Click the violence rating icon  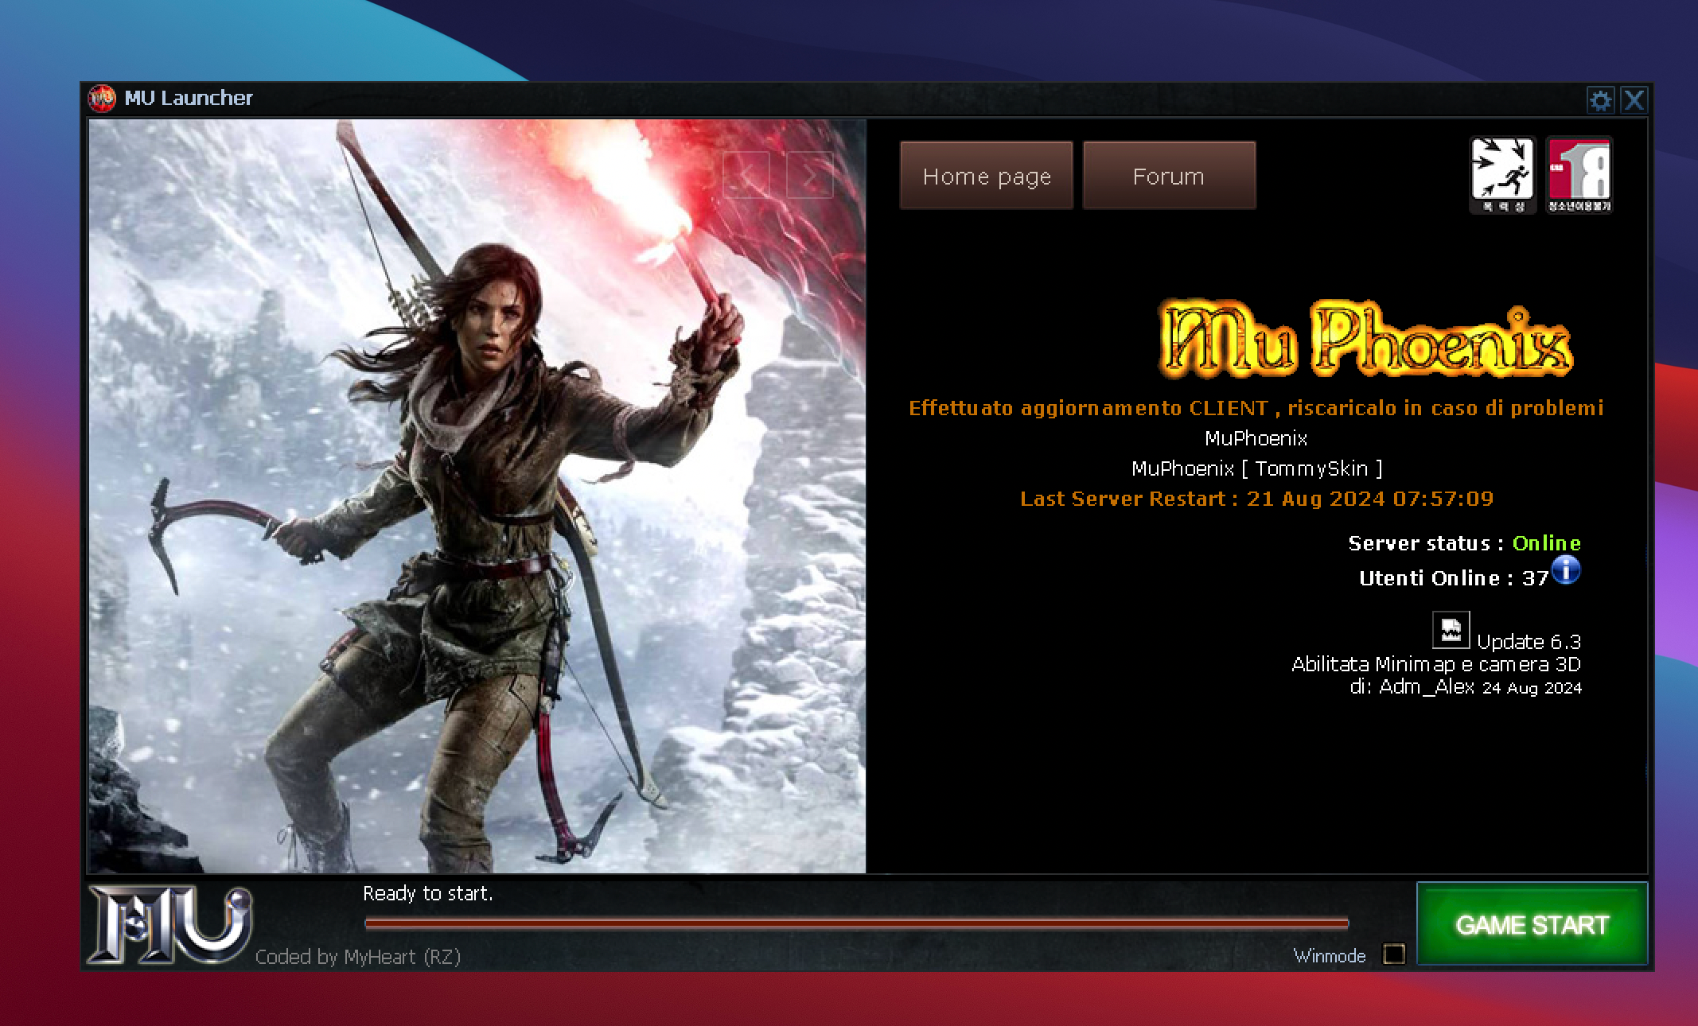point(1501,175)
